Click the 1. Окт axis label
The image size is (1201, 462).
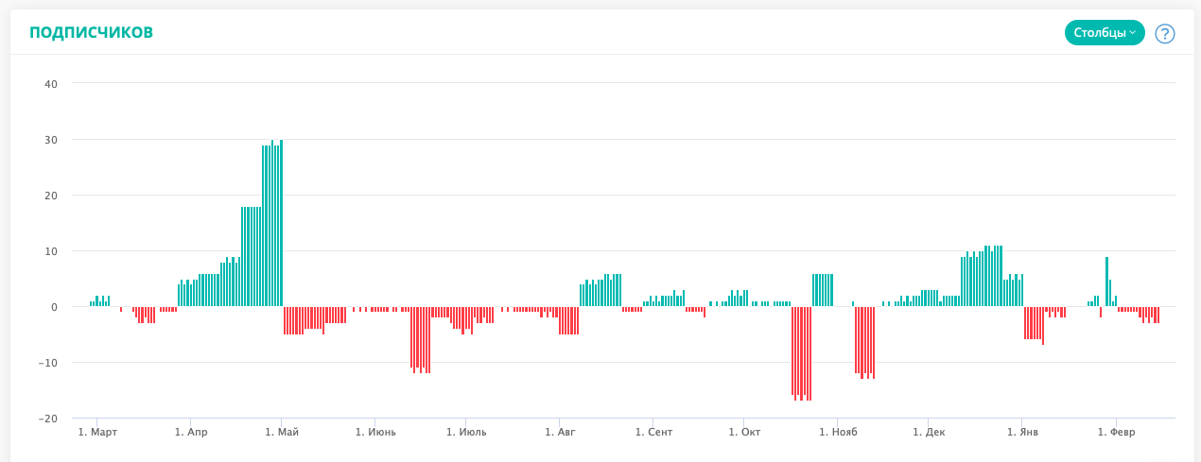tap(744, 432)
